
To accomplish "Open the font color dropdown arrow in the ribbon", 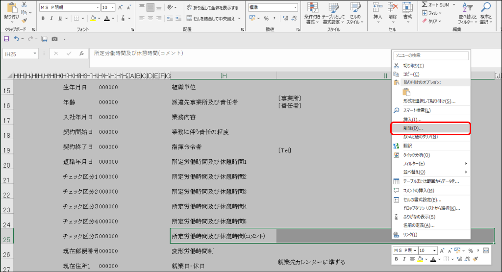I will tap(113, 19).
